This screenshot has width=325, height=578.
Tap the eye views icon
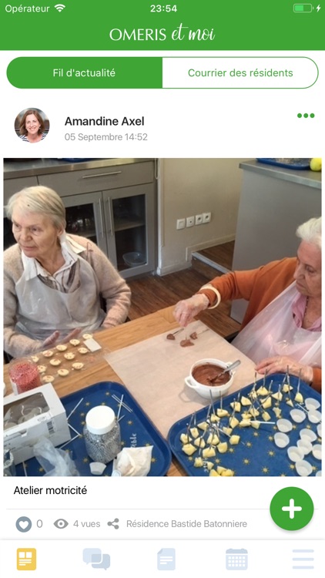tap(61, 524)
